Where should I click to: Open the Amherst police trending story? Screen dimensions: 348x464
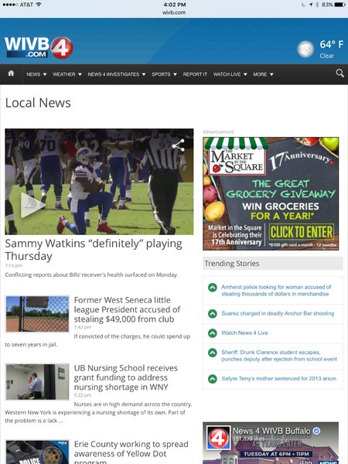coord(276,290)
